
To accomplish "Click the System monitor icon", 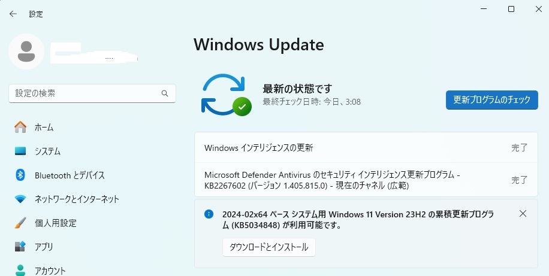I will point(20,151).
